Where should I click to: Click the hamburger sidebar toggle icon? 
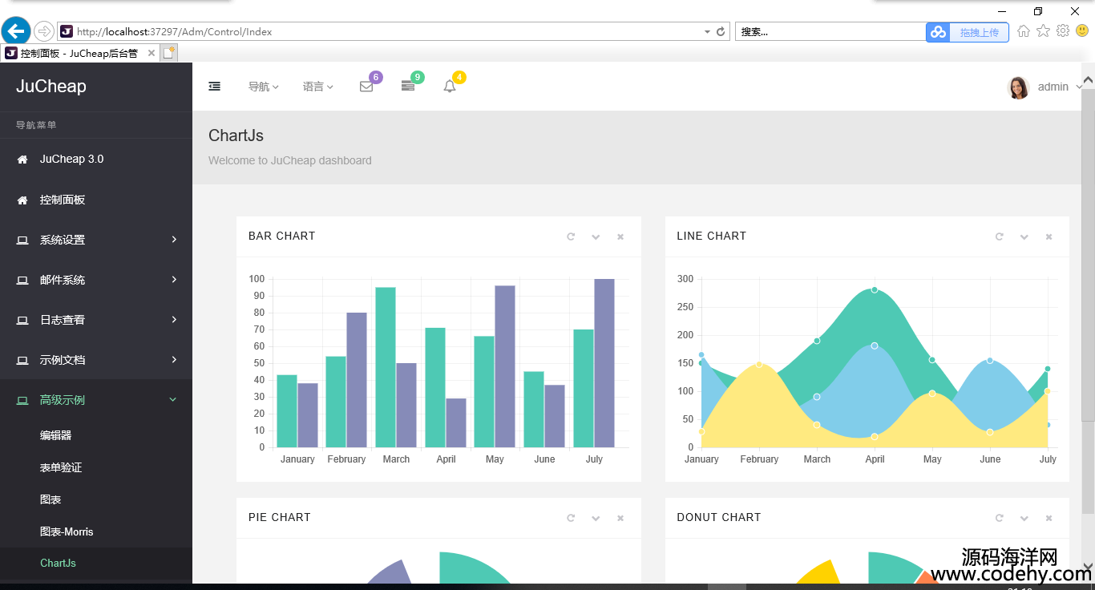215,87
